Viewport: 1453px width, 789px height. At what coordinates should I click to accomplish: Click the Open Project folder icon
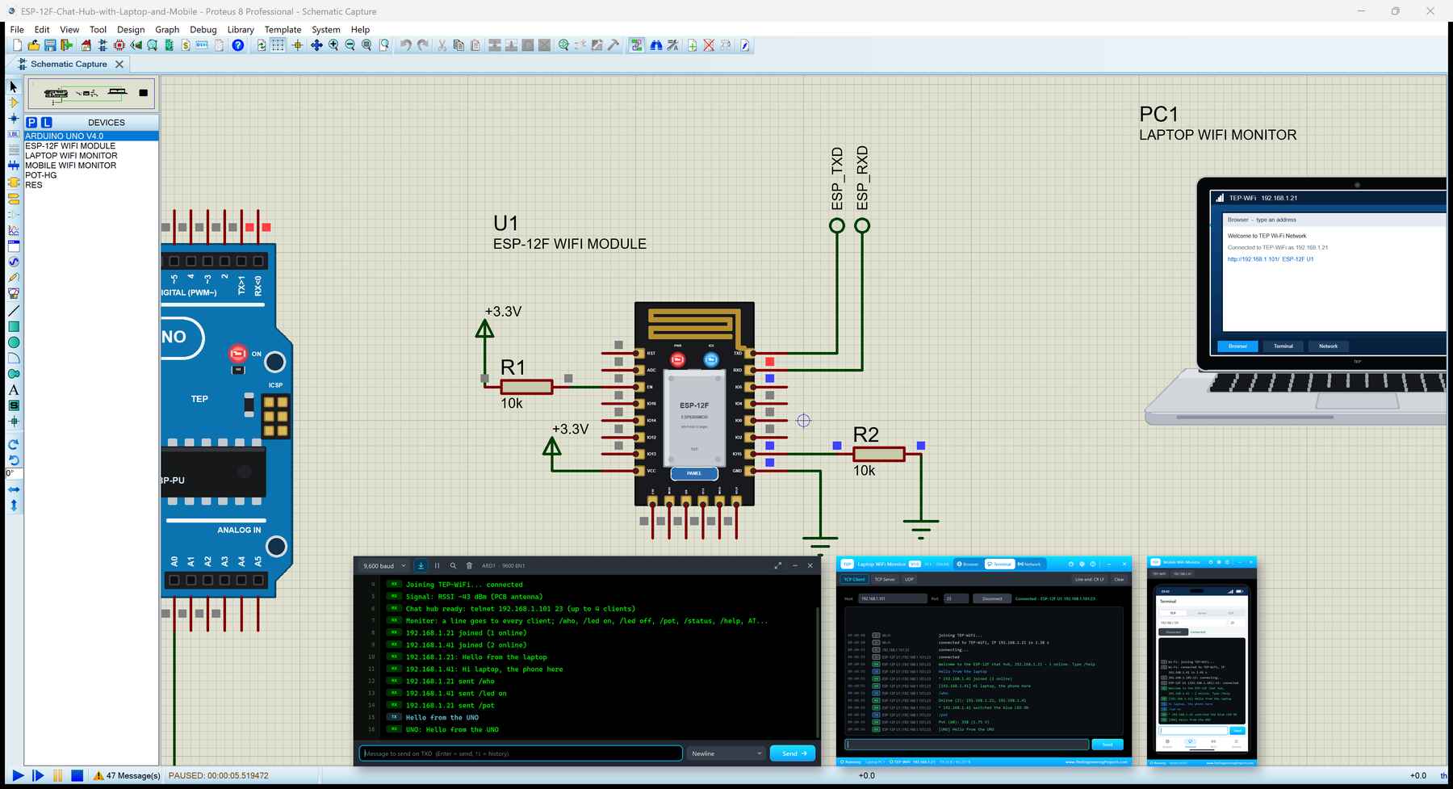coord(33,45)
